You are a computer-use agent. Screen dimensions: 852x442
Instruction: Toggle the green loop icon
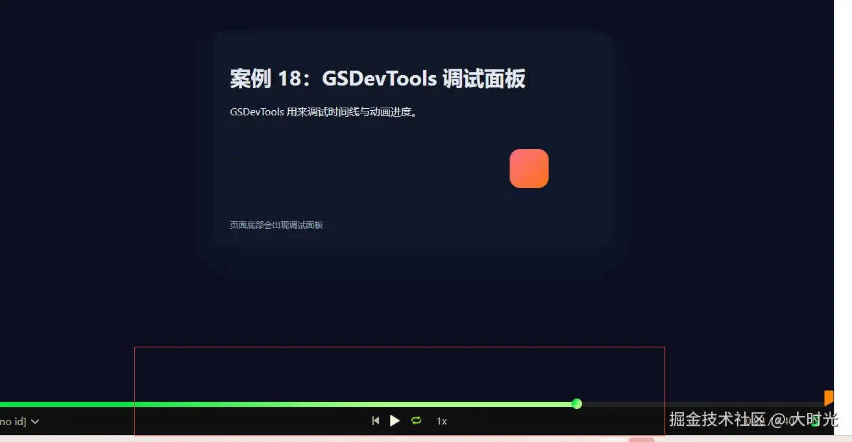point(417,421)
